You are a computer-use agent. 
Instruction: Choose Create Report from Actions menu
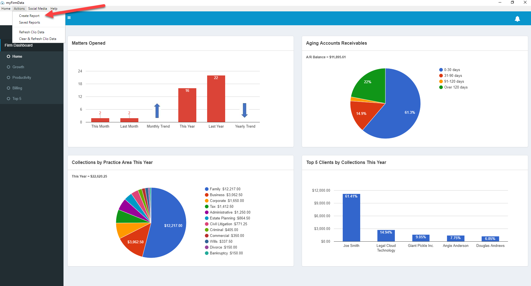coord(29,16)
